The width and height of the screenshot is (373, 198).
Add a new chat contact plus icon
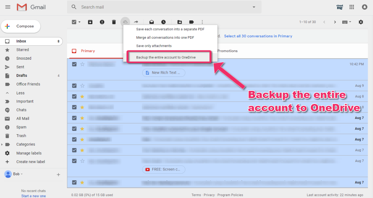point(58,175)
